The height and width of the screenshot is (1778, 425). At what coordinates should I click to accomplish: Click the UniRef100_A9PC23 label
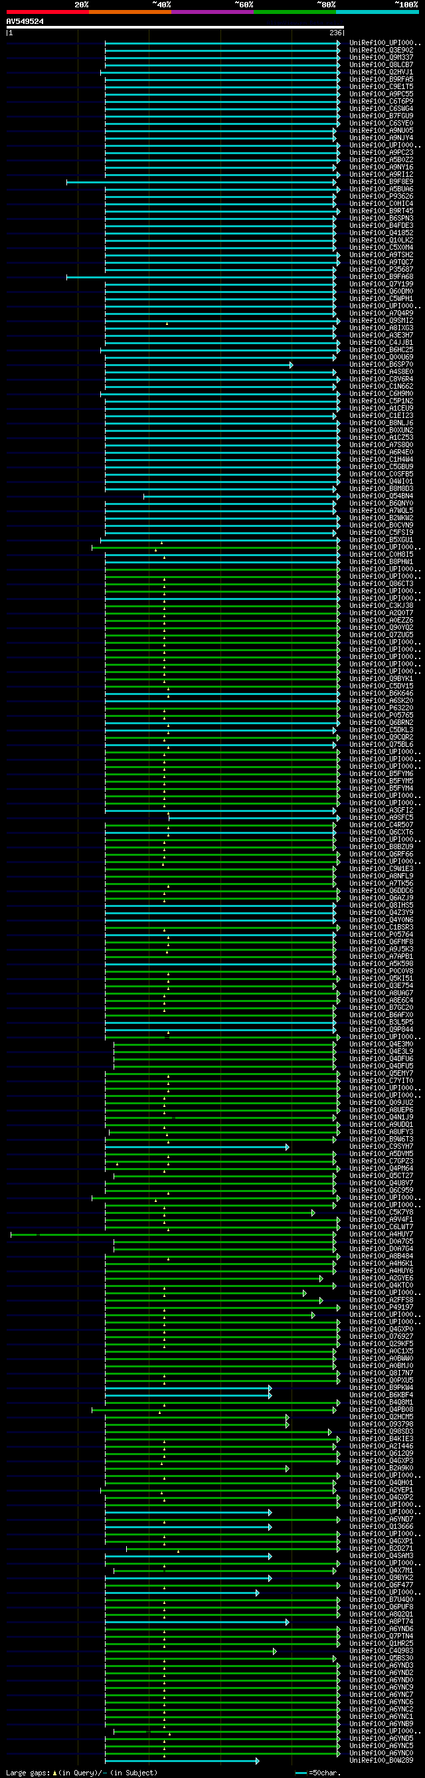point(382,153)
